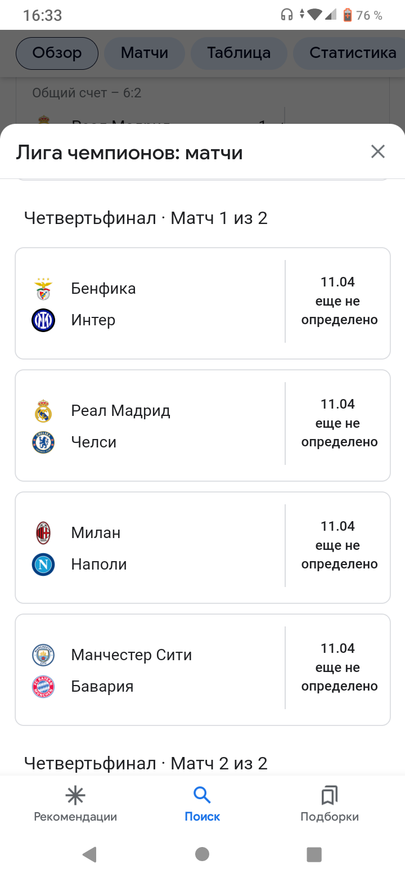Tap the Real Madrid crest
The height and width of the screenshot is (878, 405).
pyautogui.click(x=43, y=411)
